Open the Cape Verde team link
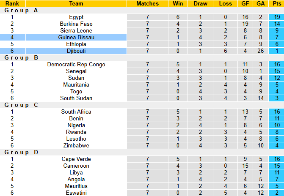This screenshot has width=284, height=196. tap(76, 159)
